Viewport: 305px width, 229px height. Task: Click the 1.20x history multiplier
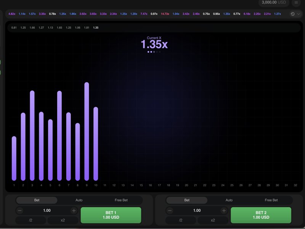pyautogui.click(x=134, y=14)
